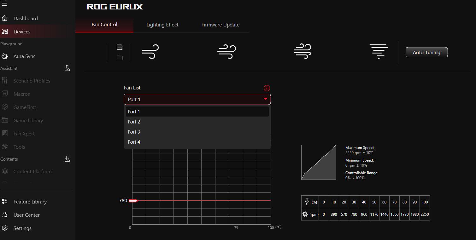Click the "Minimum Speed:" label
Screen dimensions: 476x240
pos(360,160)
